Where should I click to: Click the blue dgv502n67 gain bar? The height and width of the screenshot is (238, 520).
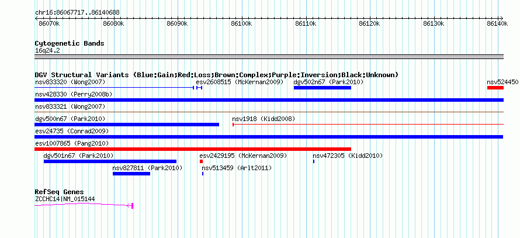point(323,88)
